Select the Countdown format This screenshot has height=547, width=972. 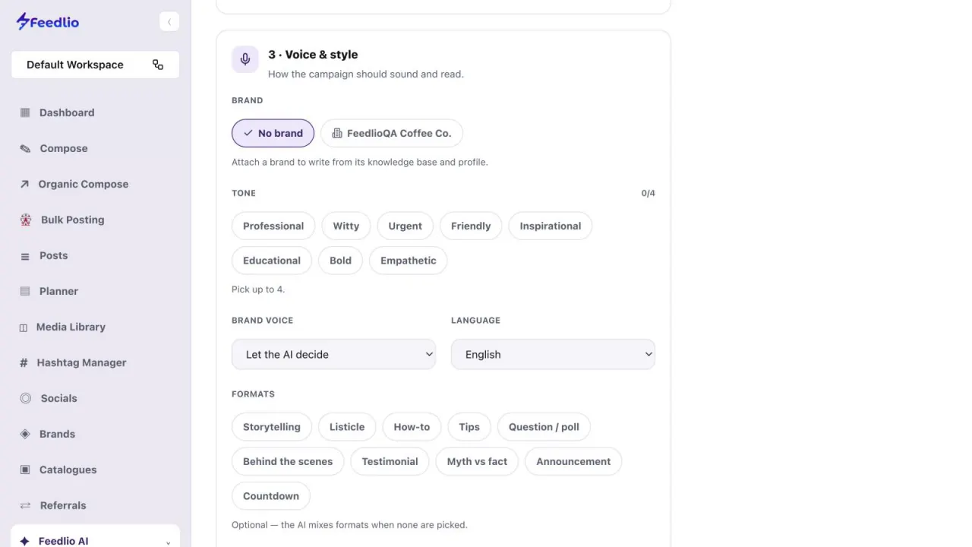point(271,496)
